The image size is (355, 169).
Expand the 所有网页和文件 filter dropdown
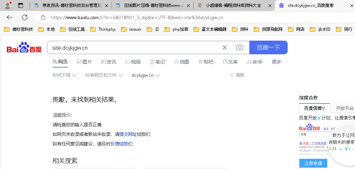[104, 75]
